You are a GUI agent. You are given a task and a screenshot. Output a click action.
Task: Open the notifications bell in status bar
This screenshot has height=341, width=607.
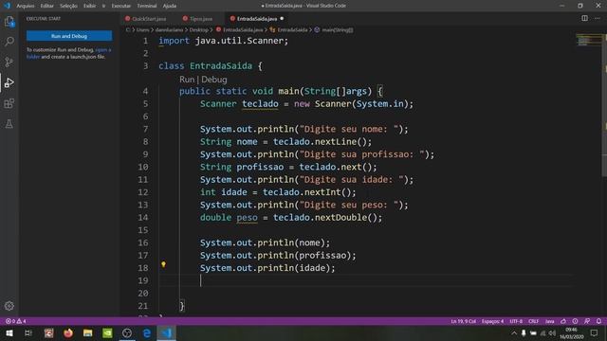click(598, 321)
